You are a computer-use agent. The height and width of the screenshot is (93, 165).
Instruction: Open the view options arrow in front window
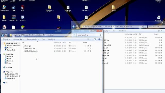(91, 39)
